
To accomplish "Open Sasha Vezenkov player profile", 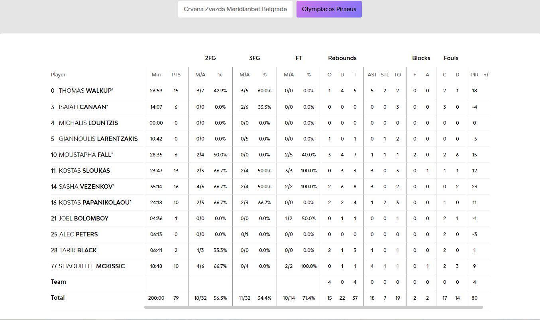I will tap(86, 186).
